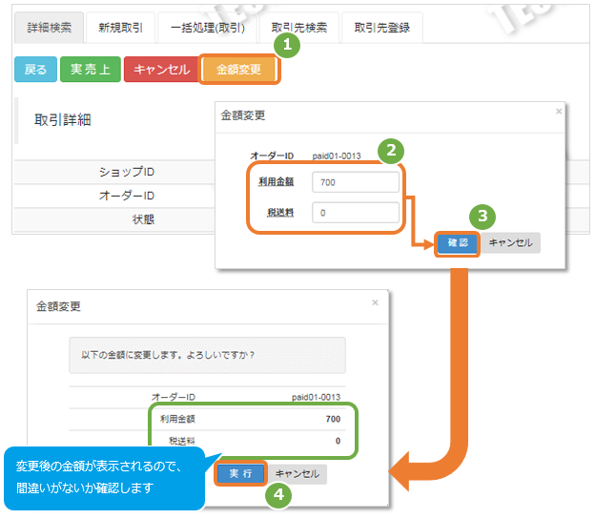This screenshot has height=519, width=595.
Task: Click the 状態 row label
Action: point(143,219)
